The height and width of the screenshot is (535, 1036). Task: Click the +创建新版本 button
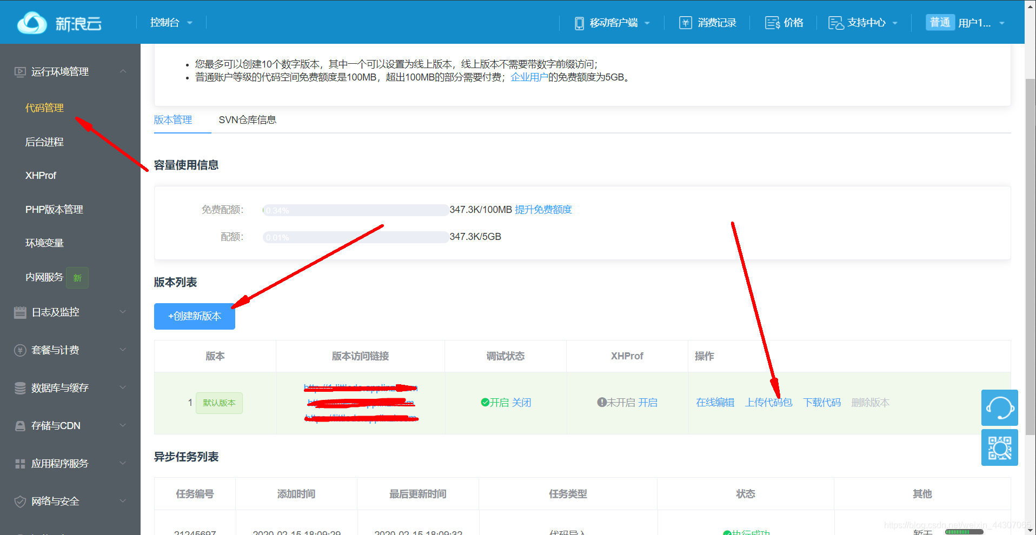click(195, 316)
